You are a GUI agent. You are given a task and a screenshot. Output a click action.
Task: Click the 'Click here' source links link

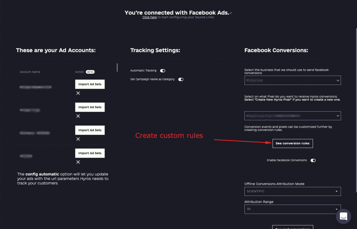coord(150,17)
